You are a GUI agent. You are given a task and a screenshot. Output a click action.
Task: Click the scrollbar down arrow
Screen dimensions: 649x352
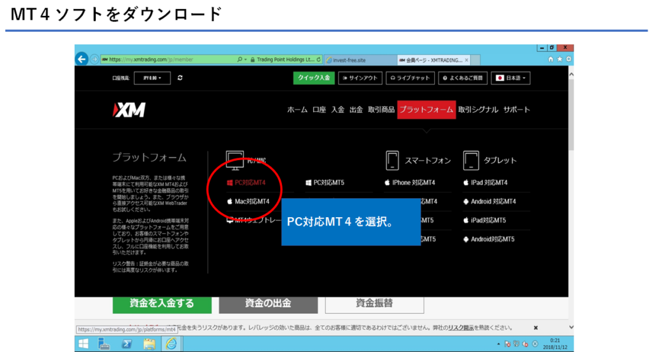pyautogui.click(x=571, y=327)
